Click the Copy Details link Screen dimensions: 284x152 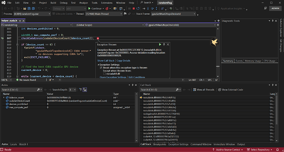click(123, 61)
